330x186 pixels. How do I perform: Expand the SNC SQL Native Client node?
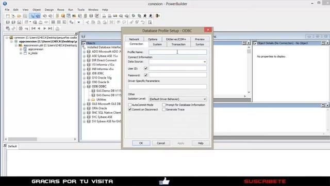click(x=85, y=113)
